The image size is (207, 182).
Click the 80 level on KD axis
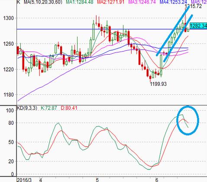click(11, 123)
